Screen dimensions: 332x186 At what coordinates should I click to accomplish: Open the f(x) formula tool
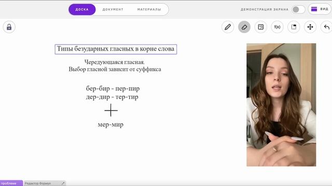[277, 27]
